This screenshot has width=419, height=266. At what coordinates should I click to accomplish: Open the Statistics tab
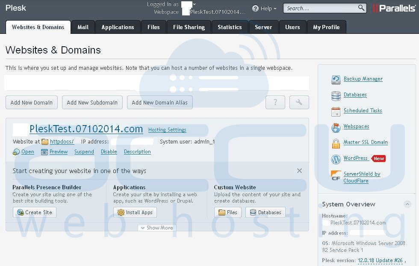click(x=230, y=27)
